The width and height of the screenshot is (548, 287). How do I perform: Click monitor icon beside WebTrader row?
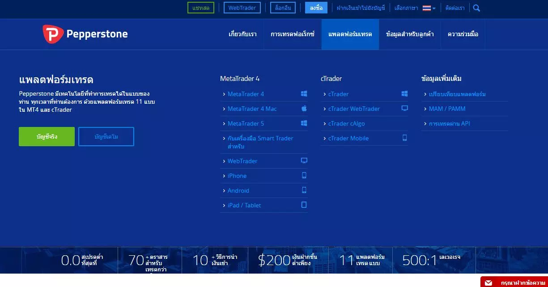(304, 160)
